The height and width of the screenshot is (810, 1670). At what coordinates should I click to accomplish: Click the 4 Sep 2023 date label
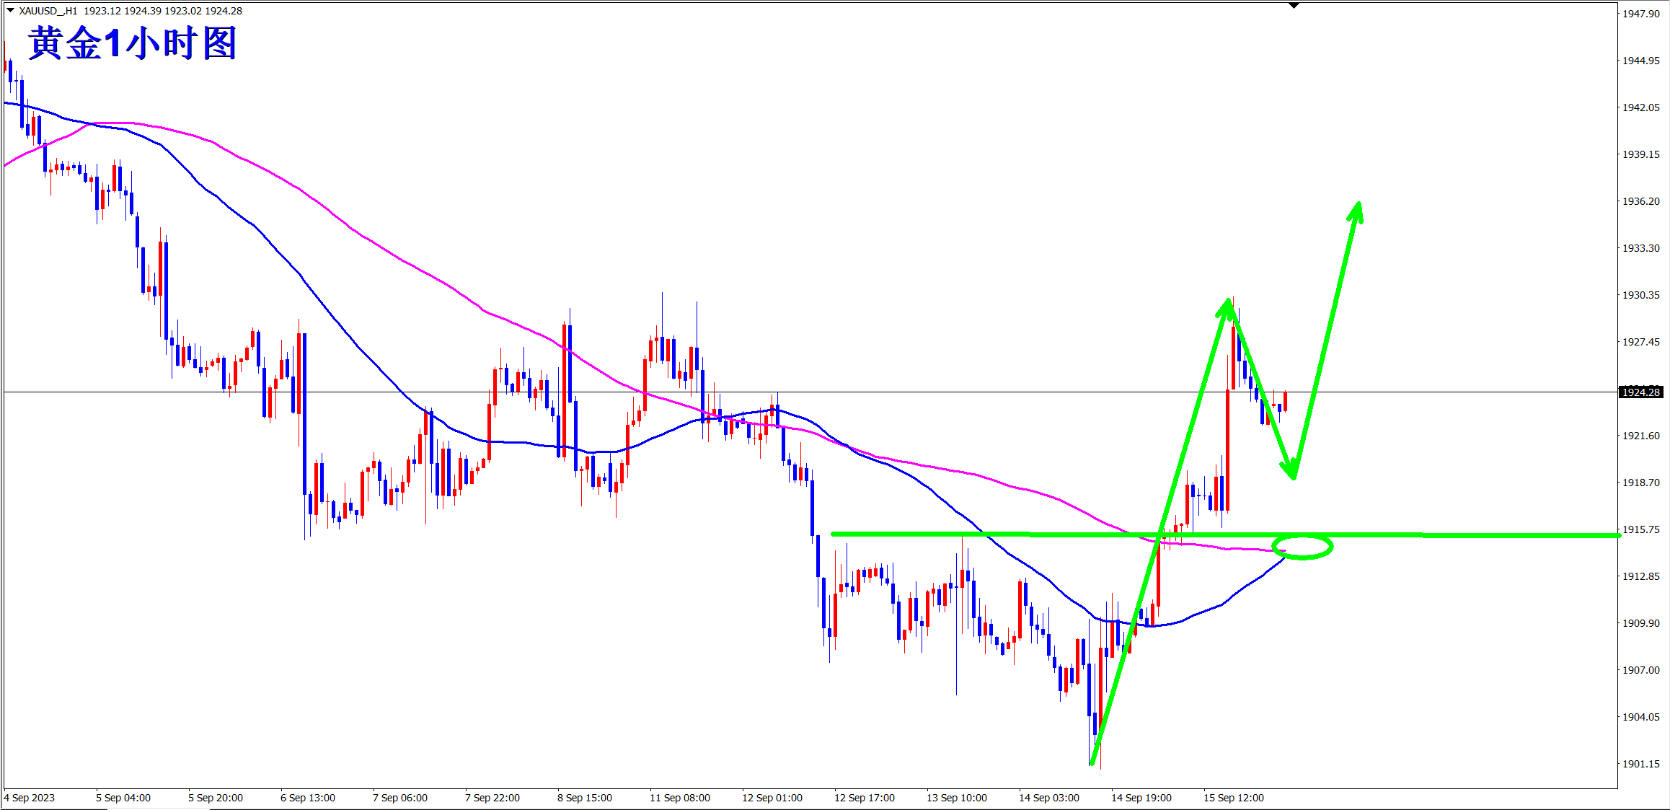point(30,798)
